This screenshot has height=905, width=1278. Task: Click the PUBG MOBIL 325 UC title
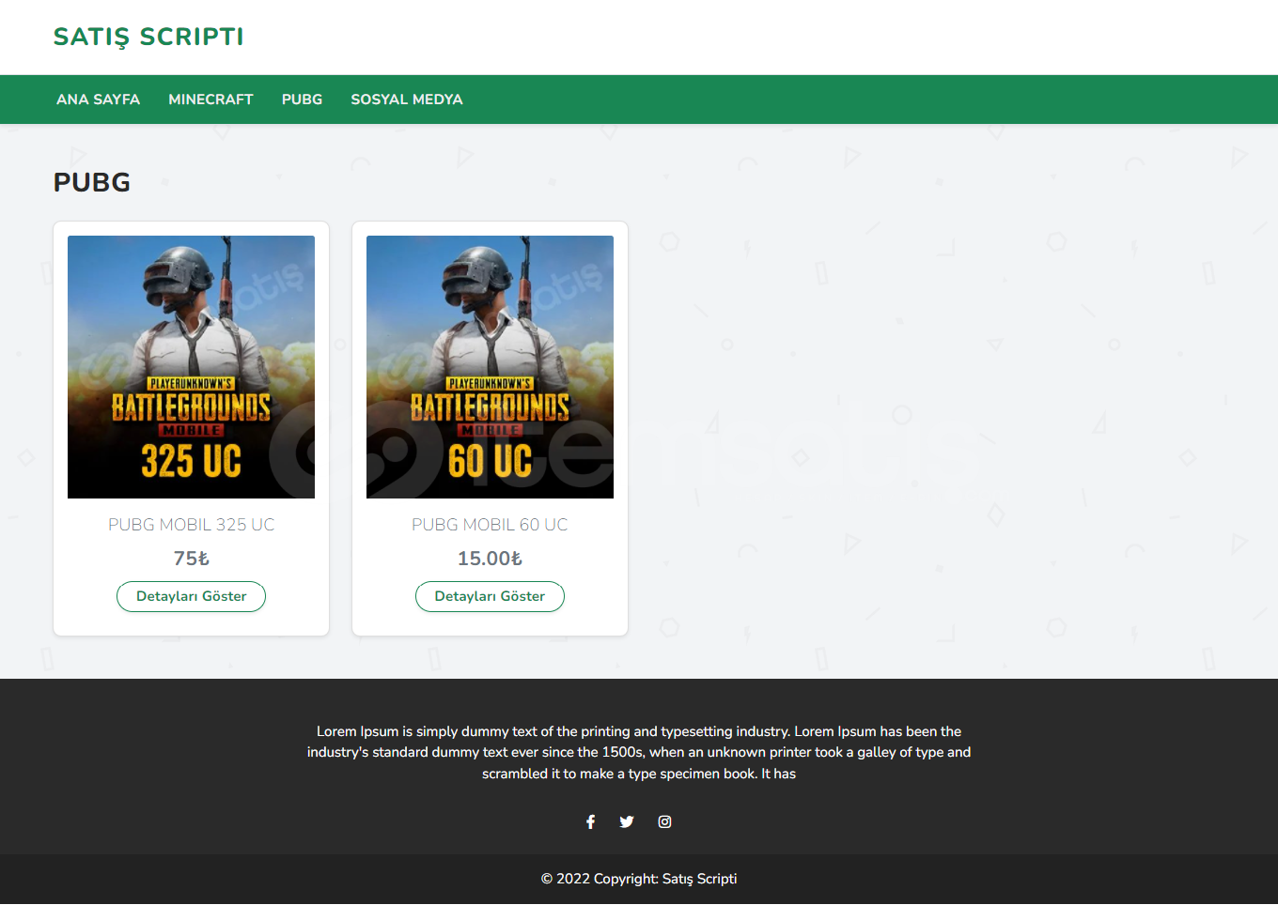coord(191,525)
